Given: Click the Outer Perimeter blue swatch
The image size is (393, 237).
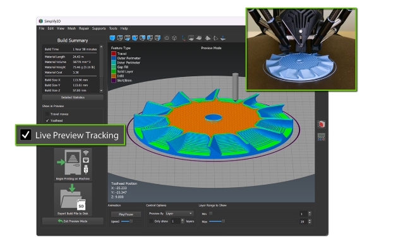Looking at the screenshot, I should 114,58.
